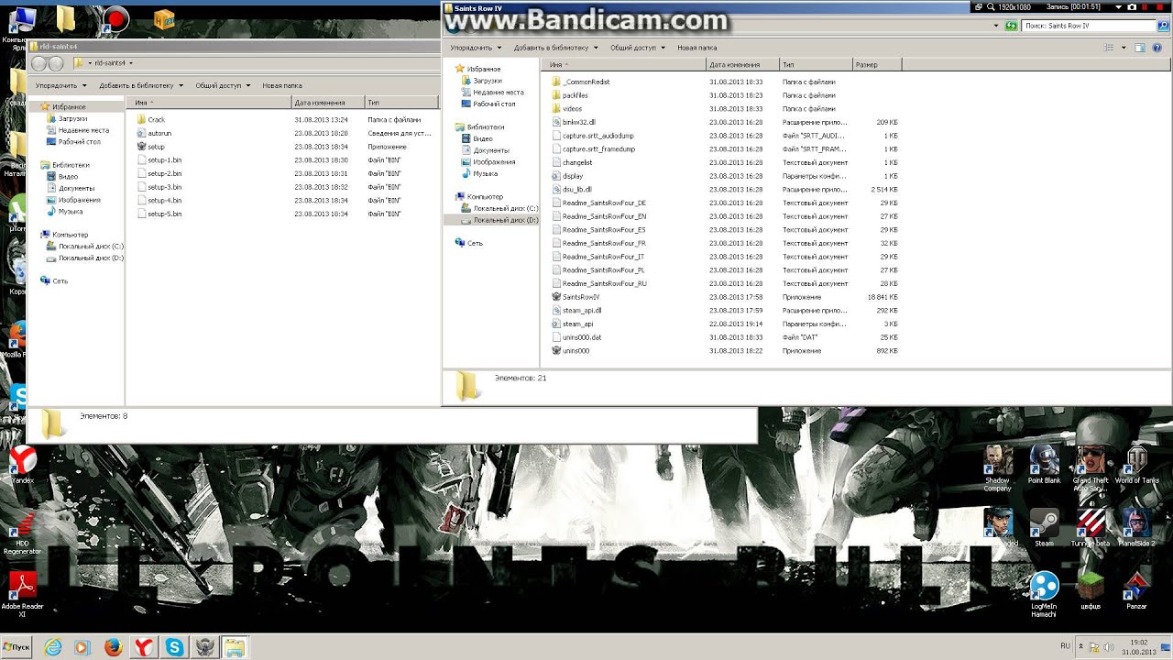Select setup-1.bin file
Viewport: 1173px width, 660px height.
point(159,160)
